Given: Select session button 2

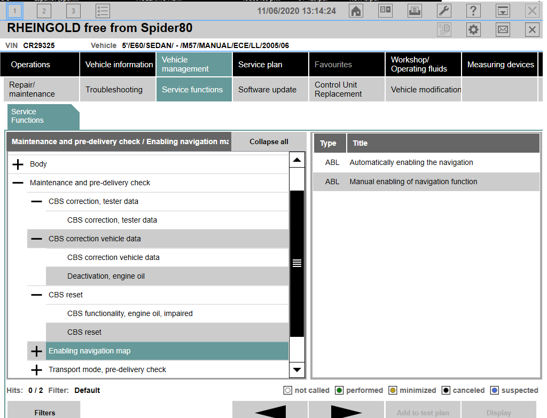Looking at the screenshot, I should click(44, 11).
